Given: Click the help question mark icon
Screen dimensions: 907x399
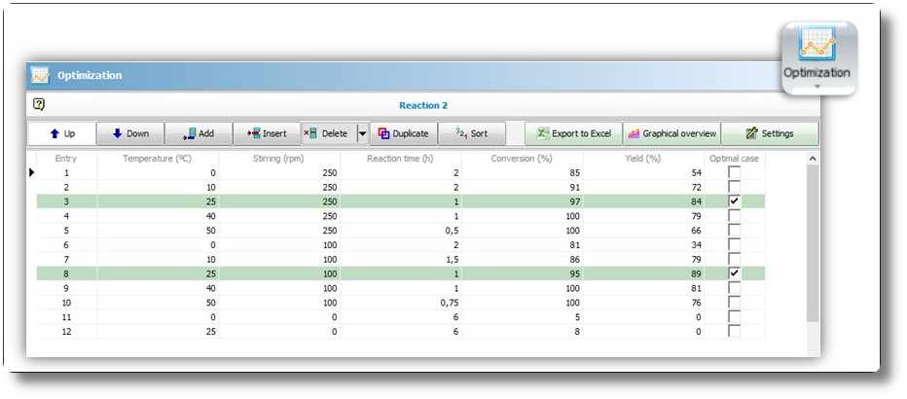Looking at the screenshot, I should point(39,105).
